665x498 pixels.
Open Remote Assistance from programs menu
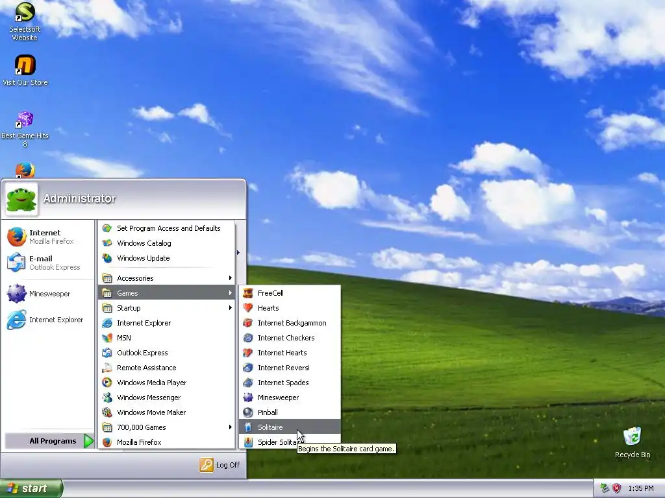(167, 368)
